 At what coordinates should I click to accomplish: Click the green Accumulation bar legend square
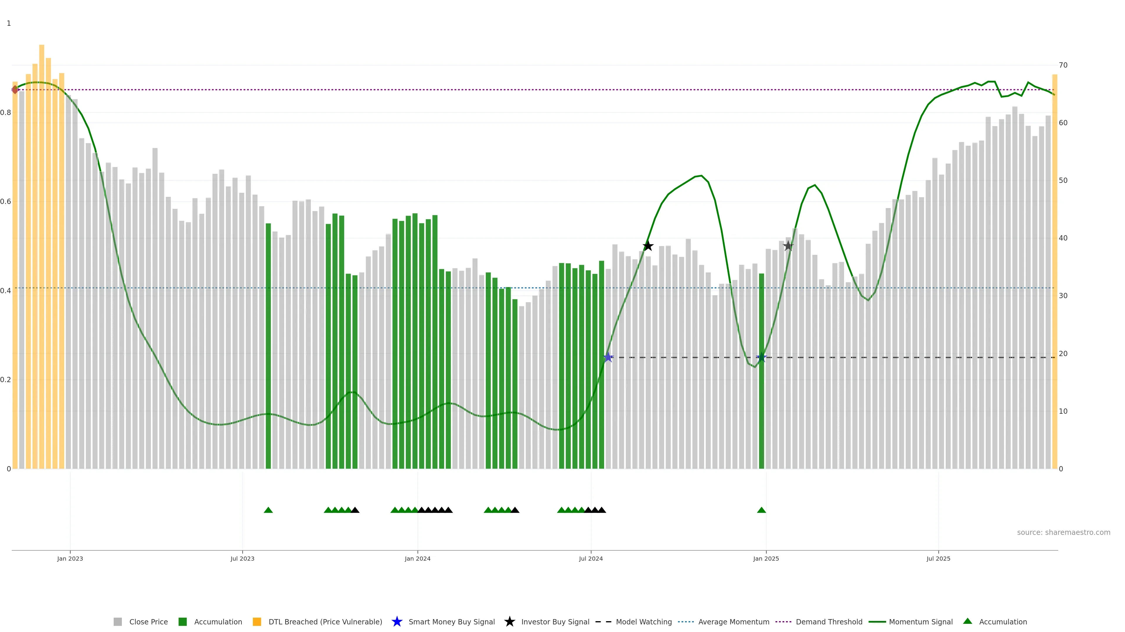[183, 622]
